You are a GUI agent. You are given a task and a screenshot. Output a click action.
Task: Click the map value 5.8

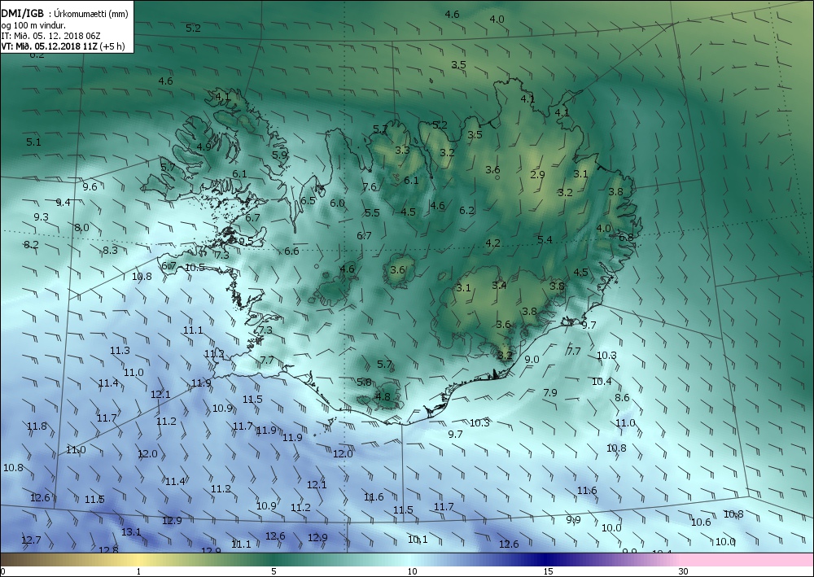click(365, 382)
